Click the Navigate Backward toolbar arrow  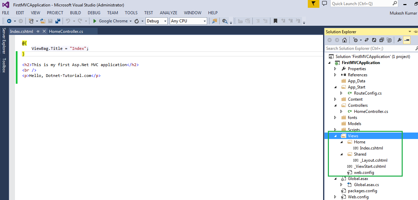pyautogui.click(x=9, y=21)
